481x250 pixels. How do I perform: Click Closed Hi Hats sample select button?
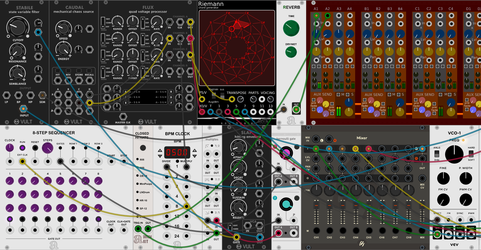(x=143, y=148)
